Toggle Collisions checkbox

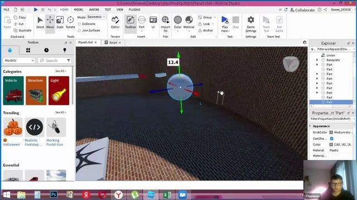pos(79,24)
